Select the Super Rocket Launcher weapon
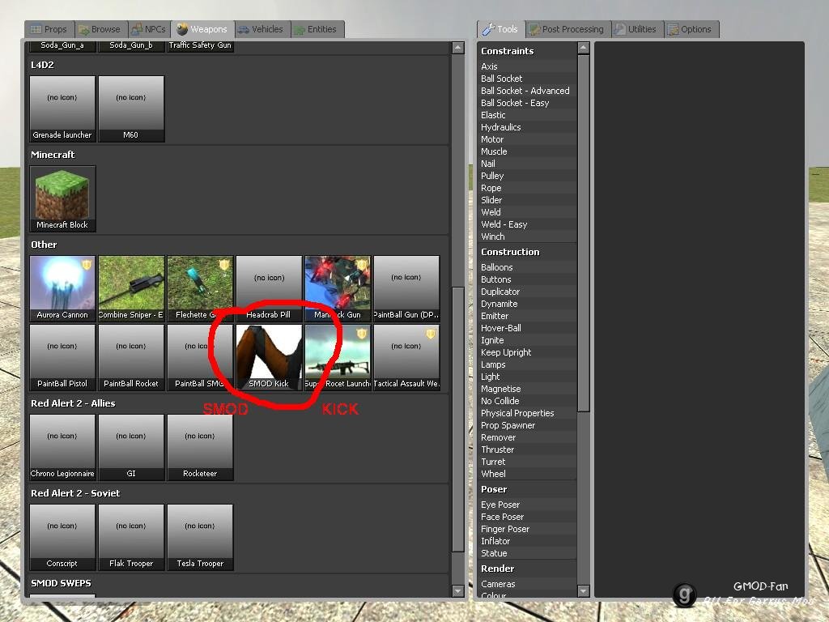The image size is (829, 622). [x=338, y=357]
